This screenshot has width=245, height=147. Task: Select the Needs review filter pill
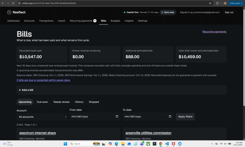pyautogui.click(x=61, y=102)
